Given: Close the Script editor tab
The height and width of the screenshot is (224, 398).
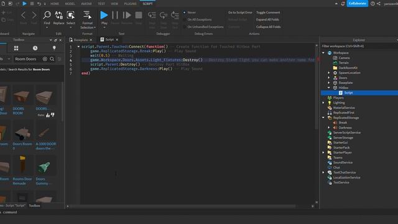Looking at the screenshot, I should 117,40.
